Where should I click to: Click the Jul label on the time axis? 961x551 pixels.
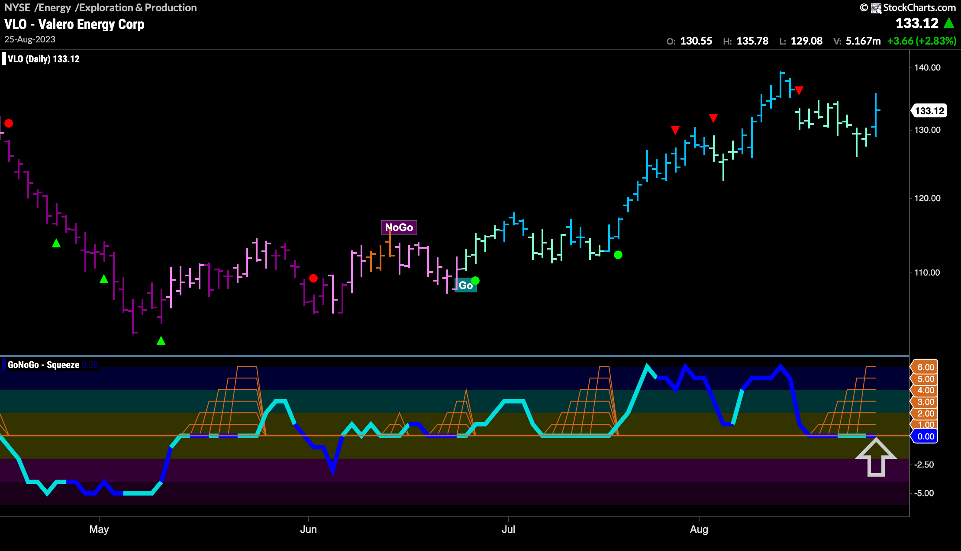tap(508, 529)
